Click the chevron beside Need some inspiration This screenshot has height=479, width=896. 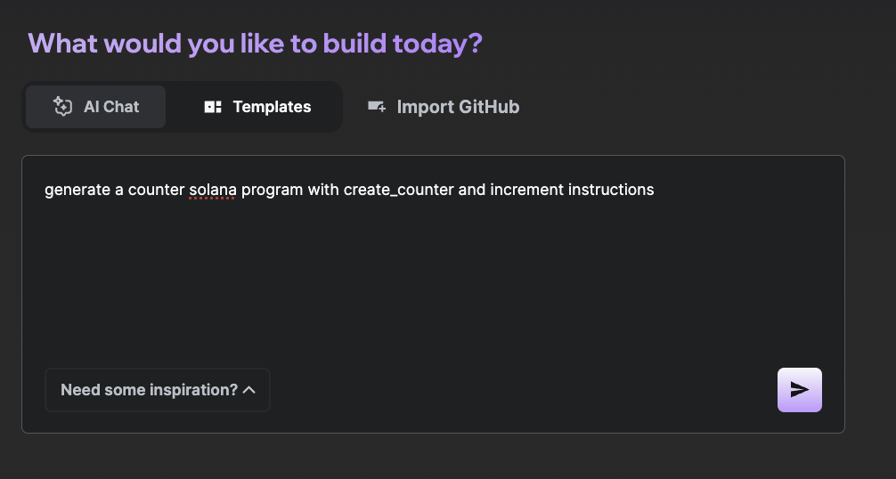249,390
